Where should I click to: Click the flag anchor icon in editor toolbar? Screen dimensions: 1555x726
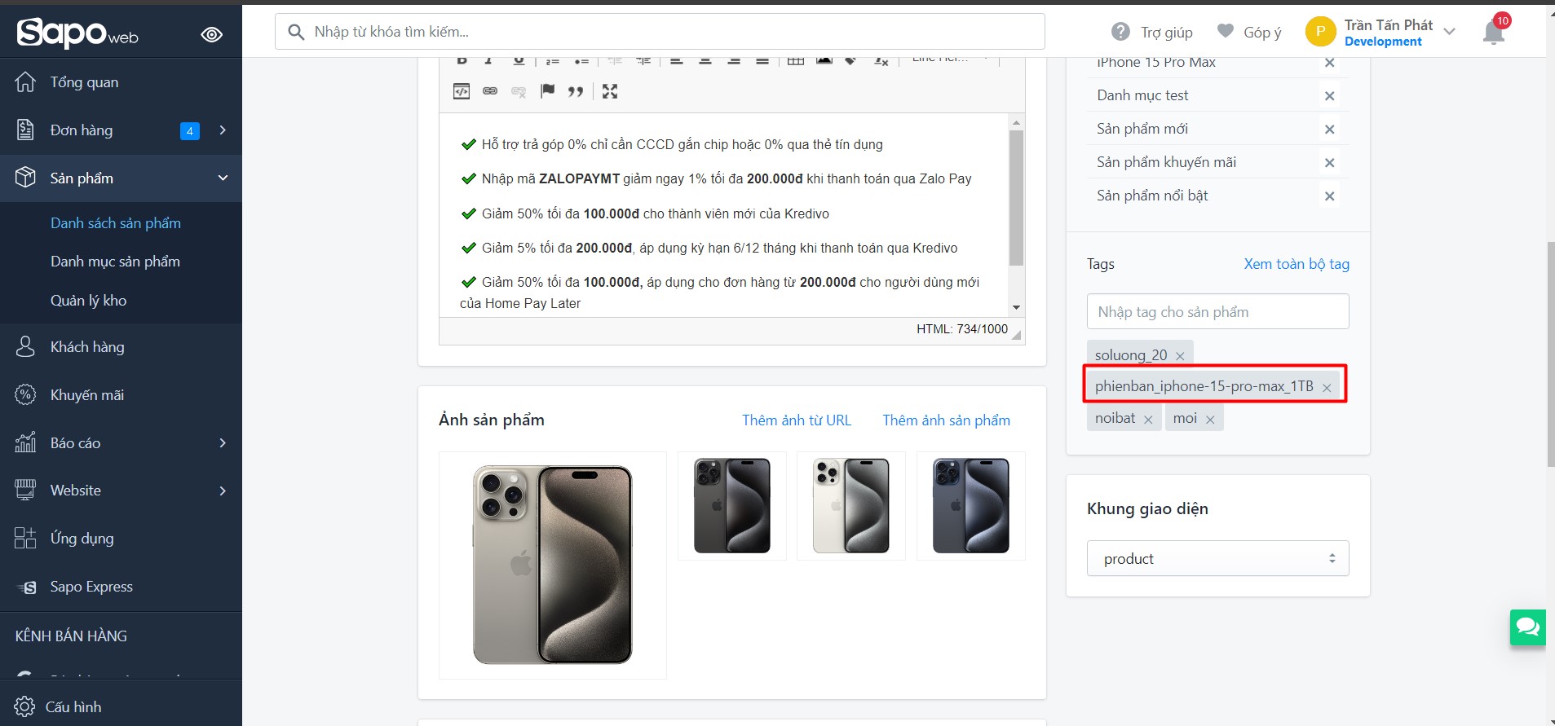click(547, 90)
